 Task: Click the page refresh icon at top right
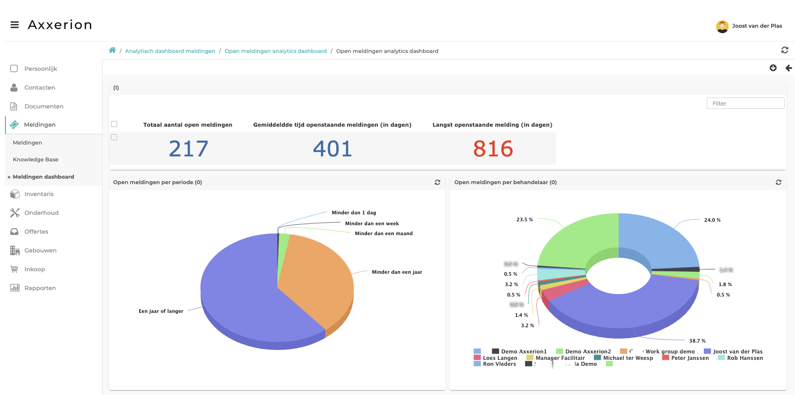pyautogui.click(x=785, y=50)
